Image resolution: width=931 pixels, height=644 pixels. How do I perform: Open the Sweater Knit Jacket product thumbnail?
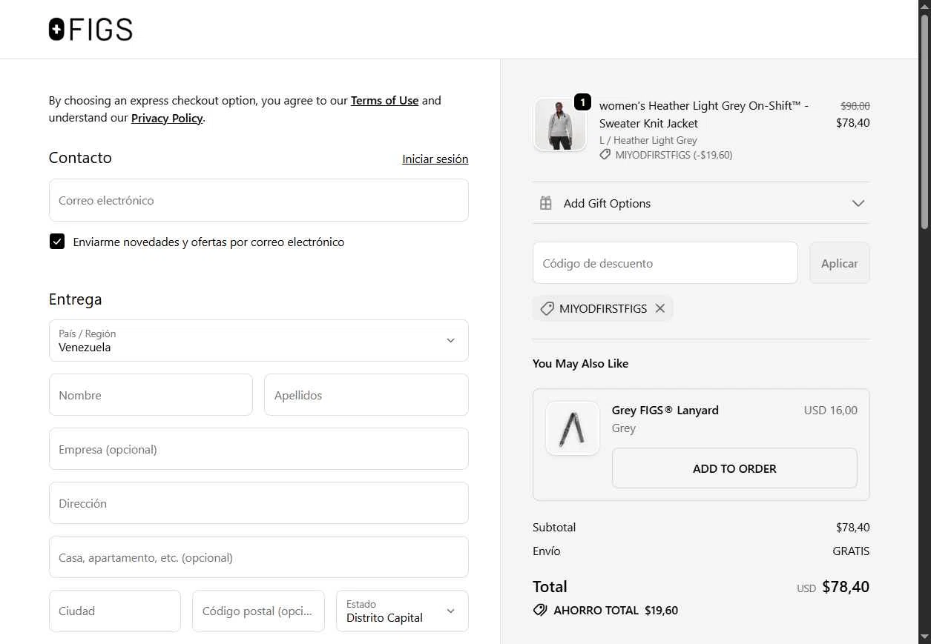click(x=559, y=125)
